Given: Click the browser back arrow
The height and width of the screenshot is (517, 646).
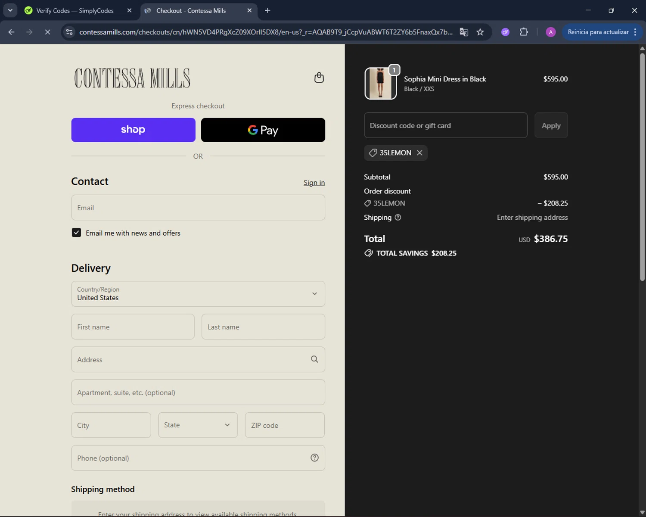Looking at the screenshot, I should point(12,32).
